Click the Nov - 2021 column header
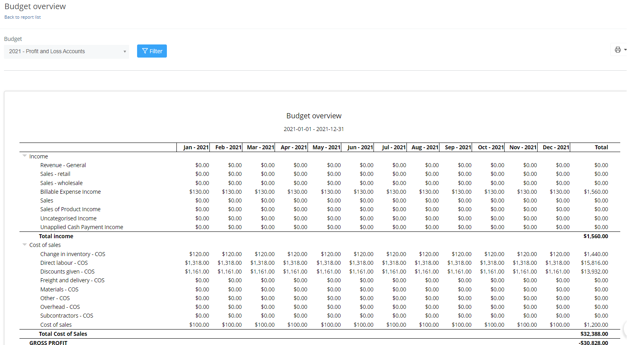The width and height of the screenshot is (627, 345). (x=521, y=147)
